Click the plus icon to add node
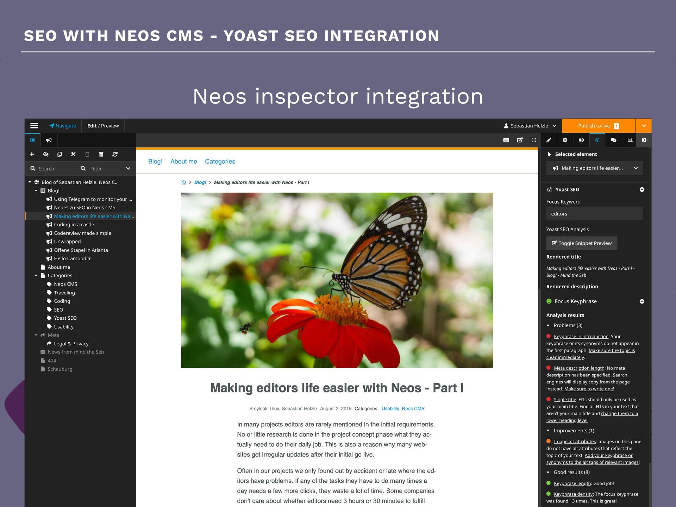 coord(32,154)
